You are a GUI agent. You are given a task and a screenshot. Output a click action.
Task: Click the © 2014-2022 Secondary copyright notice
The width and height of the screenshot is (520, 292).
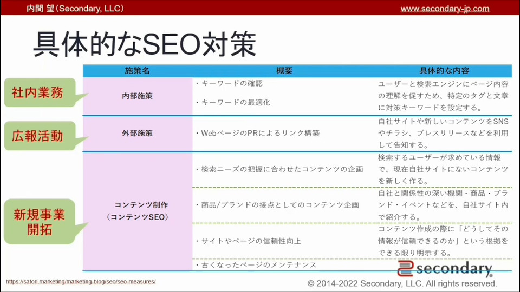(402, 283)
